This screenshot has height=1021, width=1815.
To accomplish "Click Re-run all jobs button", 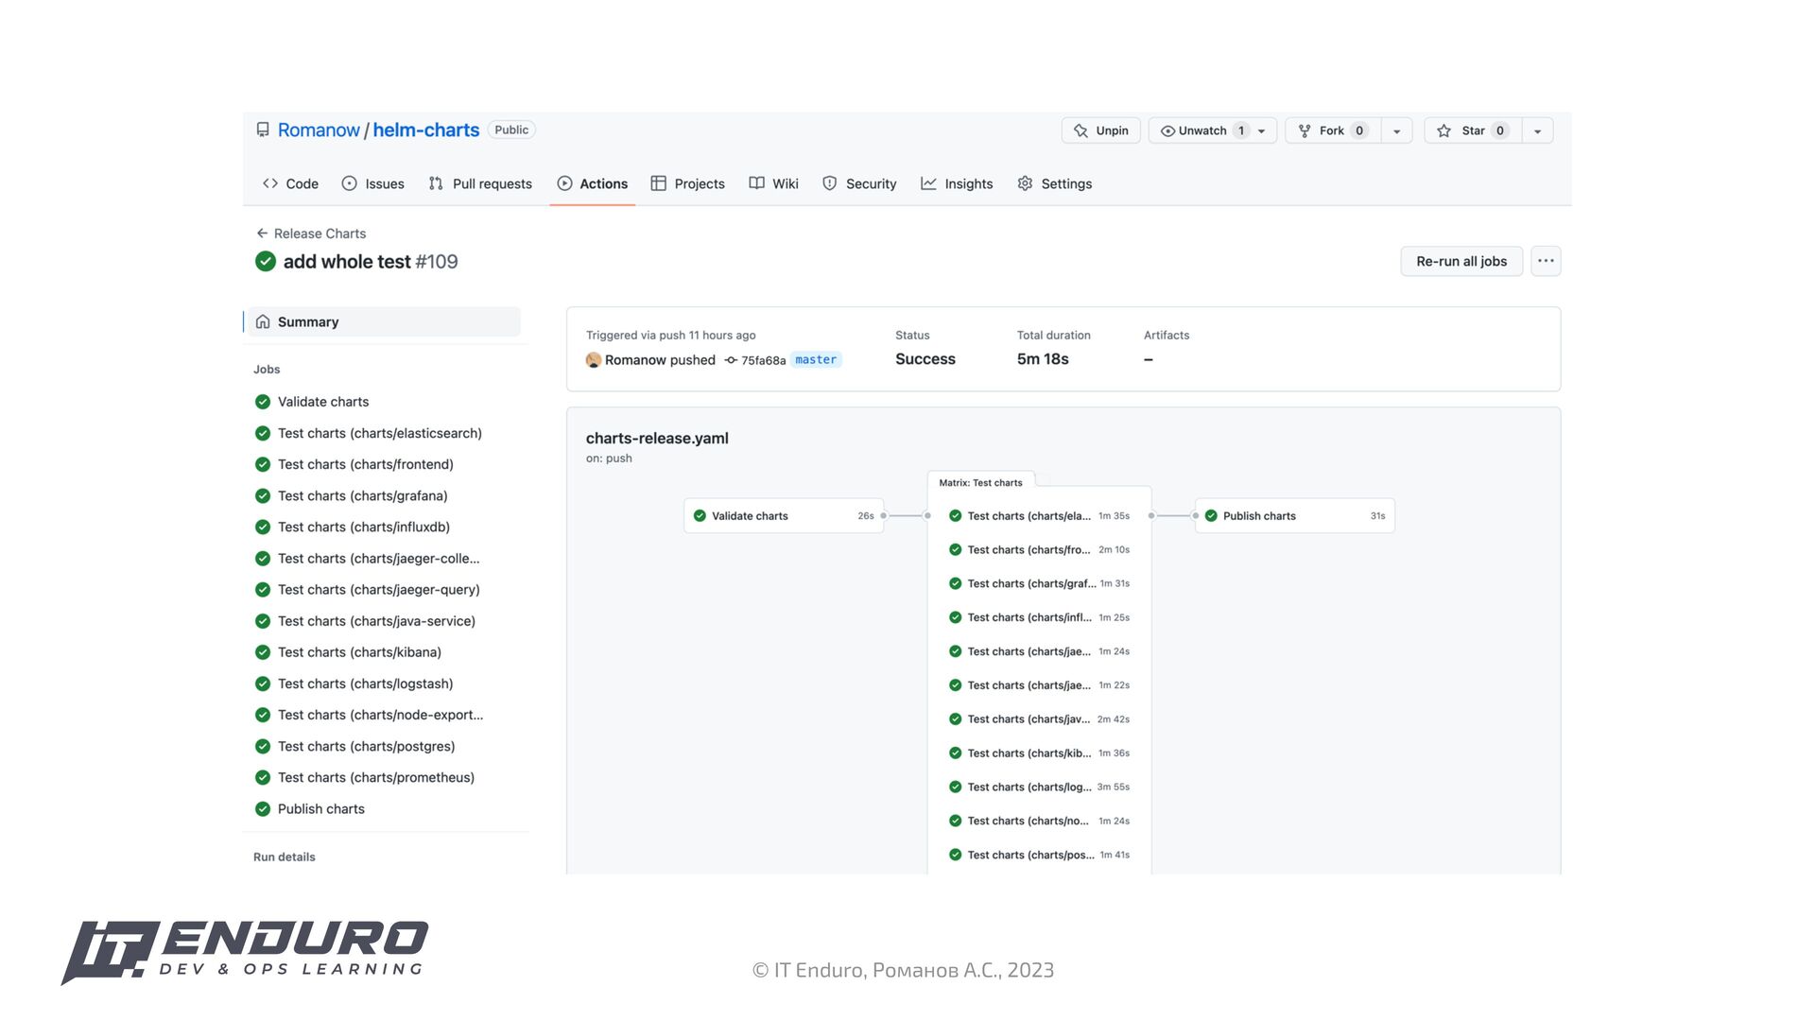I will tap(1461, 261).
